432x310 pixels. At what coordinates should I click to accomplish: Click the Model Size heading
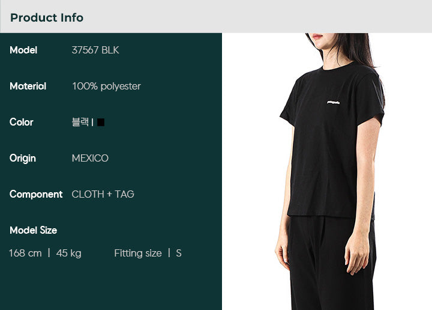point(34,230)
